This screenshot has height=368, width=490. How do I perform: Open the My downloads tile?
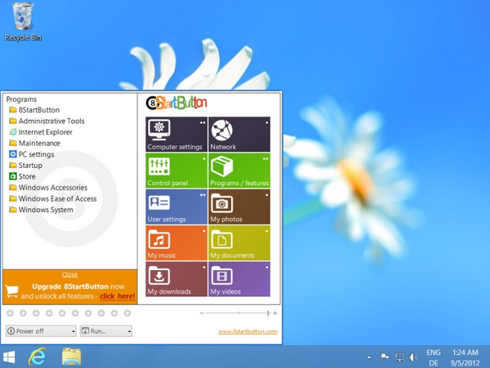coord(176,279)
